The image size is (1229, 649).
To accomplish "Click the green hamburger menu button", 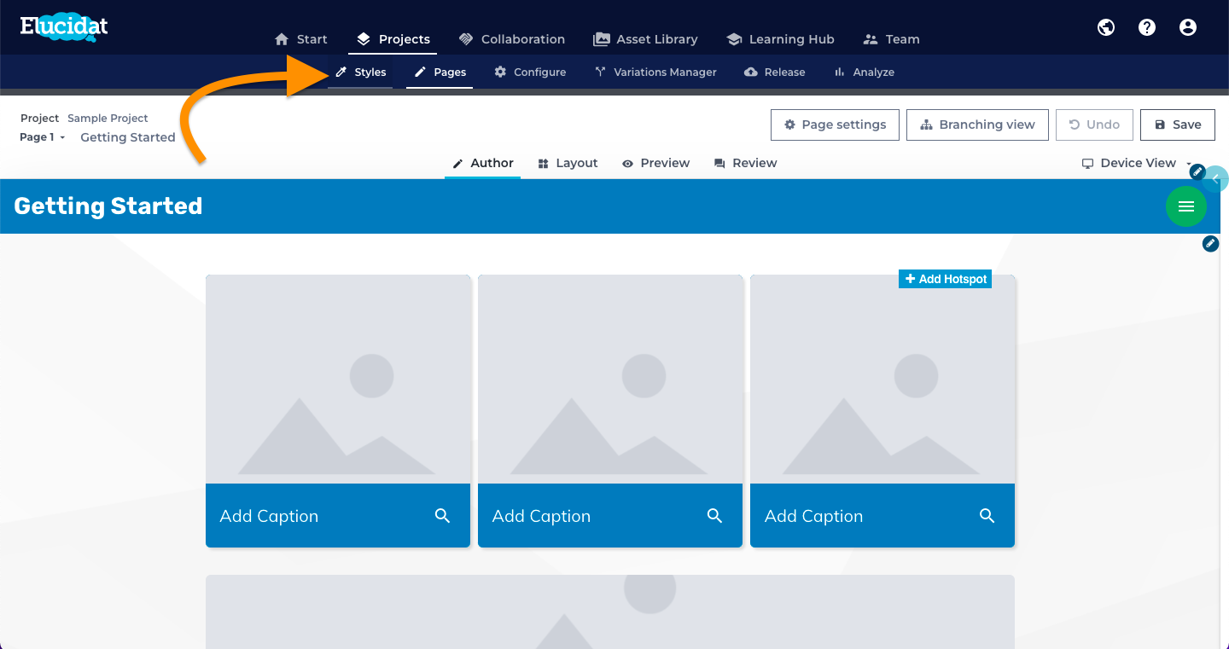I will point(1185,206).
